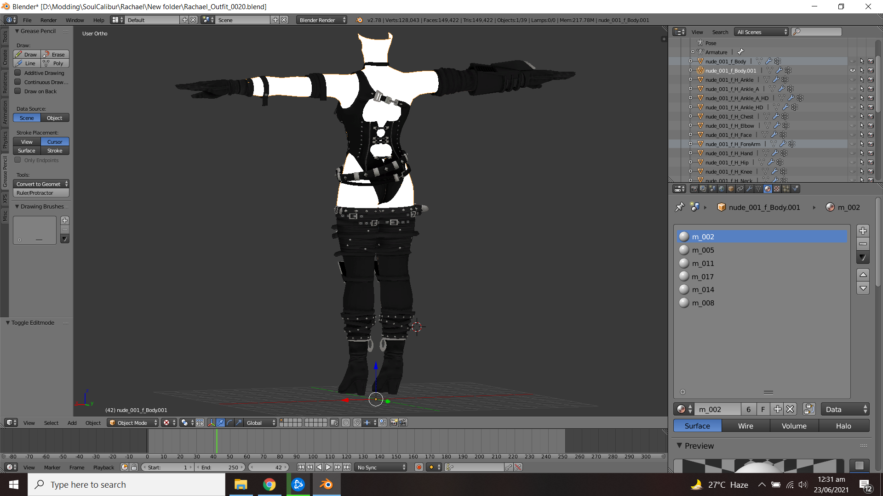Open the Blender Render engine dropdown
This screenshot has height=496, width=883.
coord(321,20)
